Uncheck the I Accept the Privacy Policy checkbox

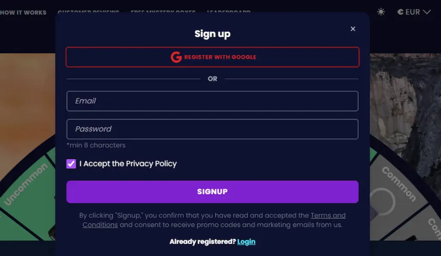71,163
